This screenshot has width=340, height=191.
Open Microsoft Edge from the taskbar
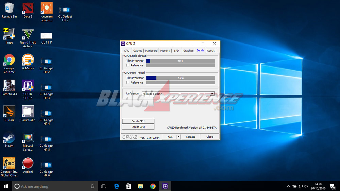(x=116, y=186)
